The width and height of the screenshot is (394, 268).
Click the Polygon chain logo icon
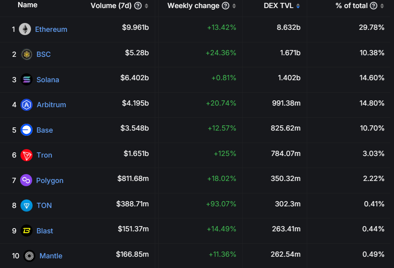click(x=26, y=180)
